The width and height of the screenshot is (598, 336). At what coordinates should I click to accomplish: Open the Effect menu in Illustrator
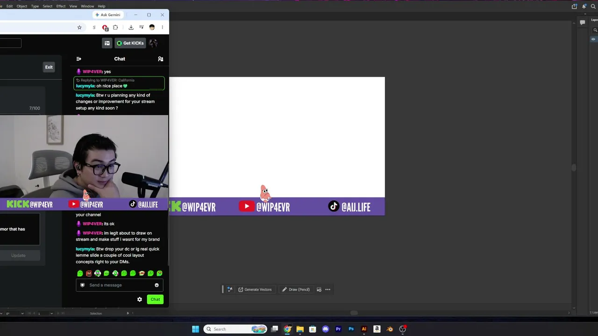point(61,6)
